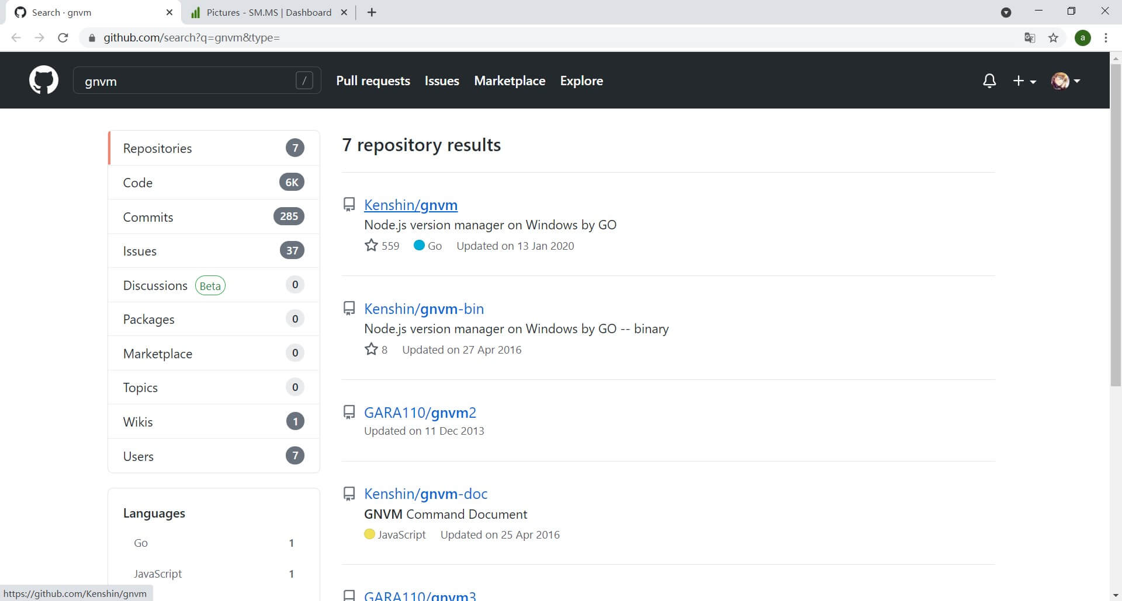Select the Issues filter in the sidebar
Screen dimensions: 1122x601
[214, 251]
